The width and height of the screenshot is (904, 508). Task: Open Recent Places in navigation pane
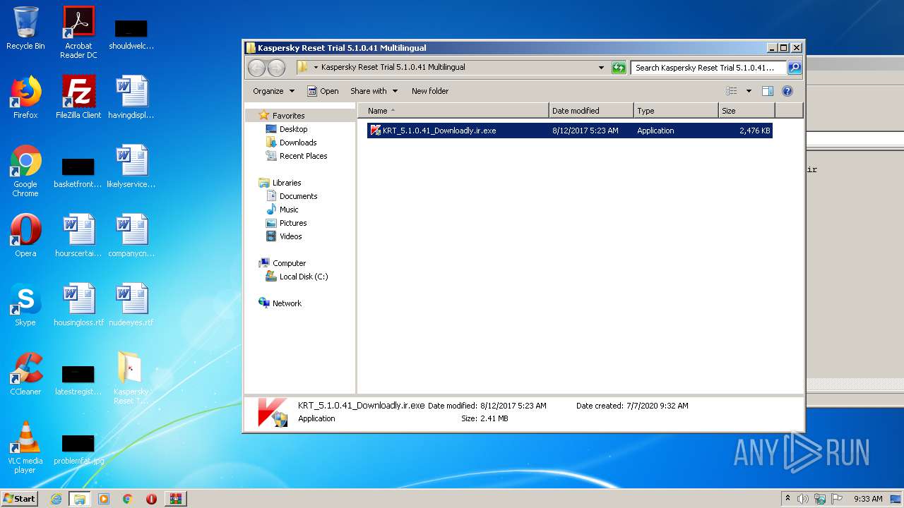tap(297, 156)
